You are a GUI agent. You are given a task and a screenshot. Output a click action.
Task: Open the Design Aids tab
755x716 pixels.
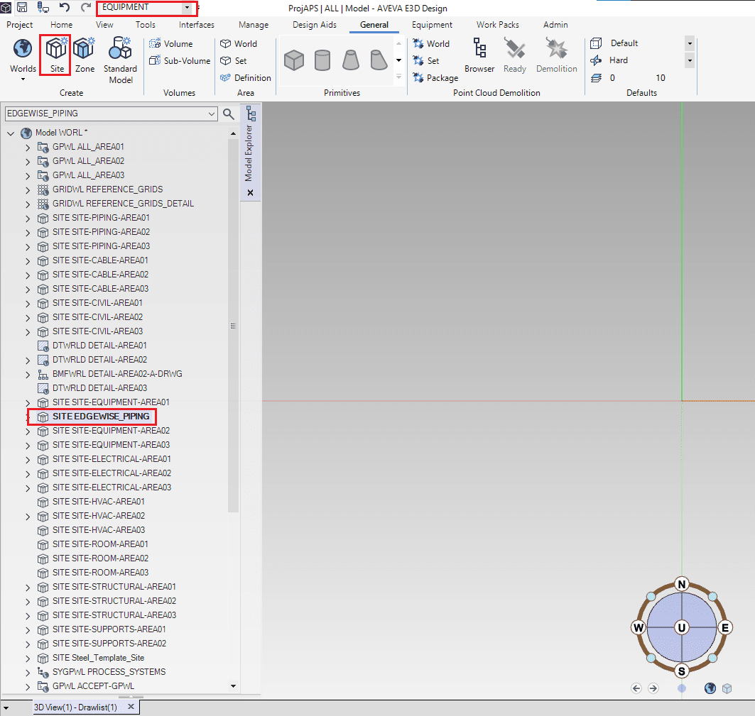pos(315,25)
